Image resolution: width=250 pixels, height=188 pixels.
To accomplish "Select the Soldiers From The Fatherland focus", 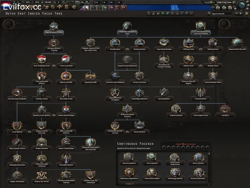I will click(91, 175).
